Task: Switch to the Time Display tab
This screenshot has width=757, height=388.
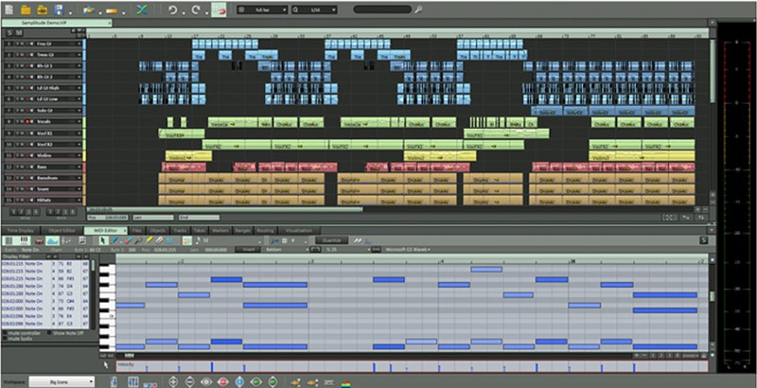Action: pyautogui.click(x=20, y=231)
